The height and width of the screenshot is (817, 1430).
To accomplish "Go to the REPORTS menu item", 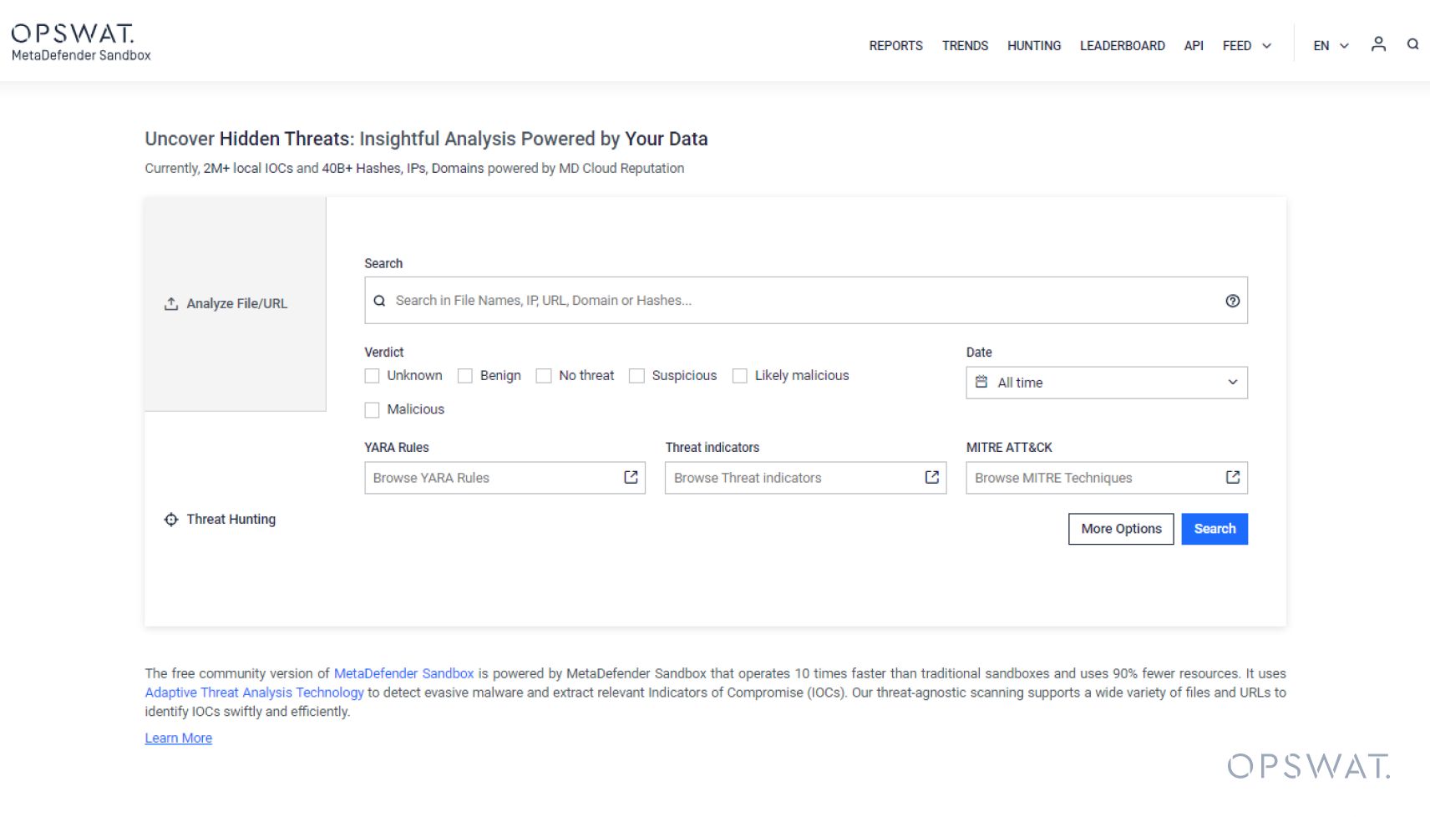I will pyautogui.click(x=895, y=46).
